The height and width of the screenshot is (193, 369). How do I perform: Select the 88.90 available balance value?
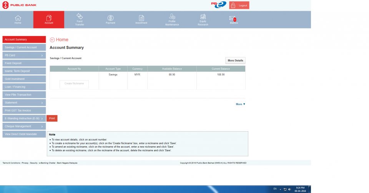(172, 75)
